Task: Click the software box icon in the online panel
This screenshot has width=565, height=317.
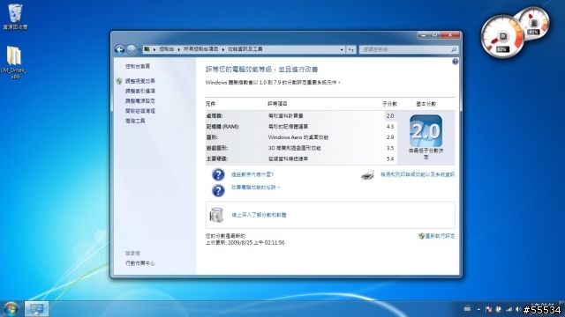Action: coord(216,215)
